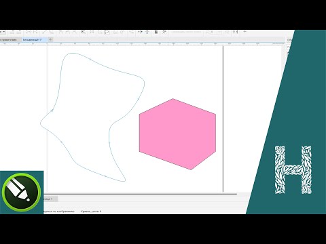Click the Align nodes icon
Image resolution: width=326 pixels, height=244 pixels.
(131, 32)
